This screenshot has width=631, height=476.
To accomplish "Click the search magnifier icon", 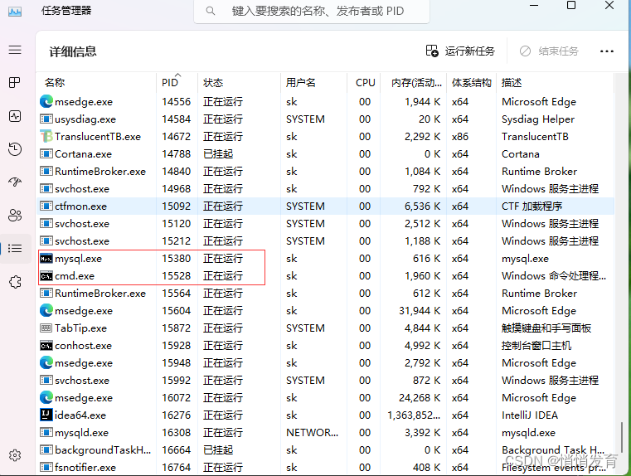I will [x=210, y=11].
